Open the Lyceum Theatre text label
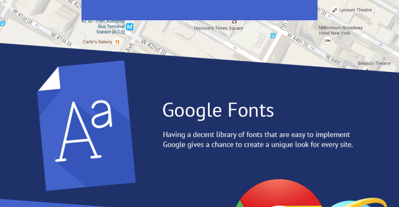This screenshot has width=399, height=207. click(x=355, y=10)
